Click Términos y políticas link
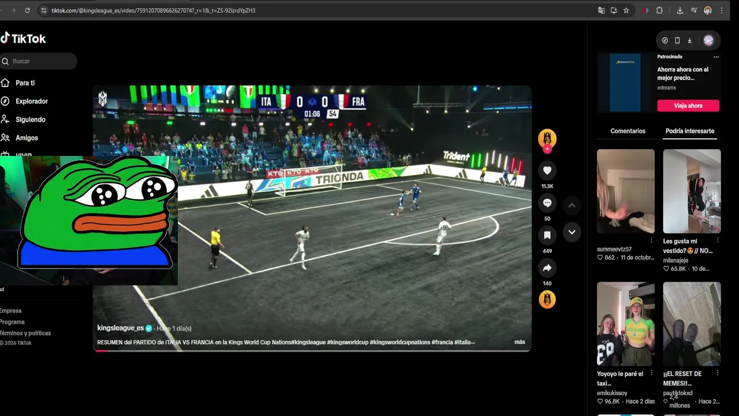This screenshot has width=739, height=416. click(25, 333)
